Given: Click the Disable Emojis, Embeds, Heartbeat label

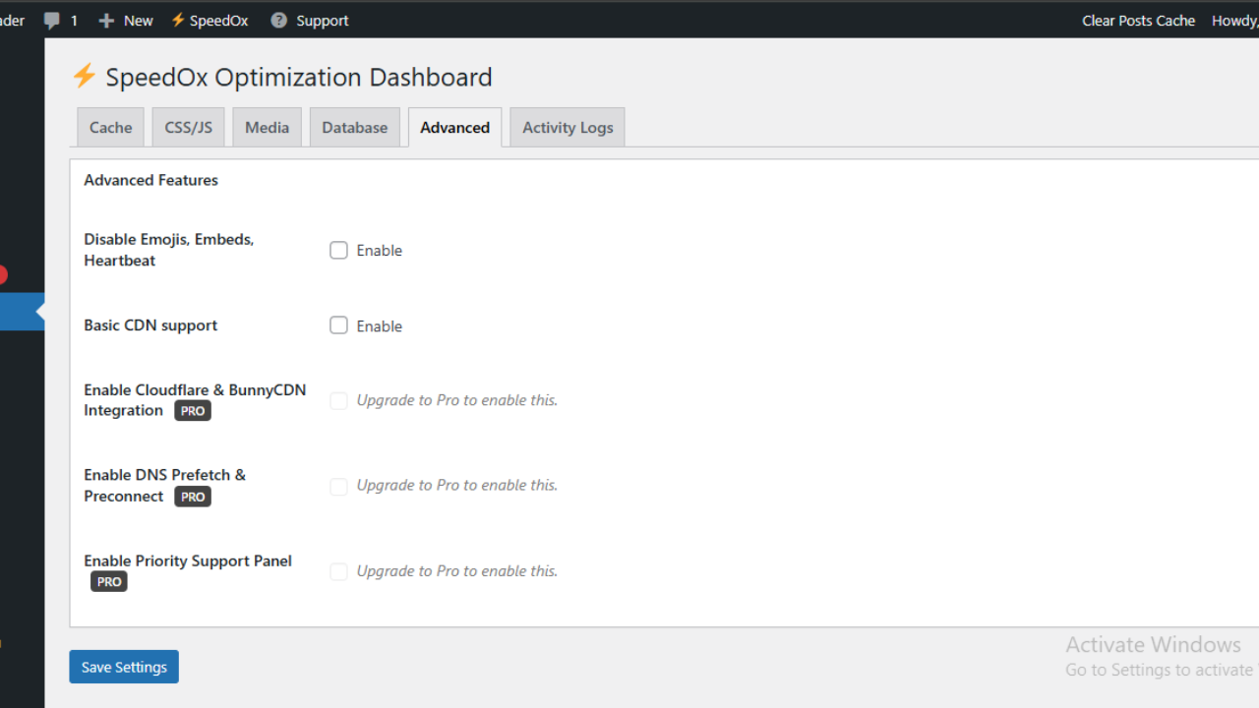Looking at the screenshot, I should (168, 250).
